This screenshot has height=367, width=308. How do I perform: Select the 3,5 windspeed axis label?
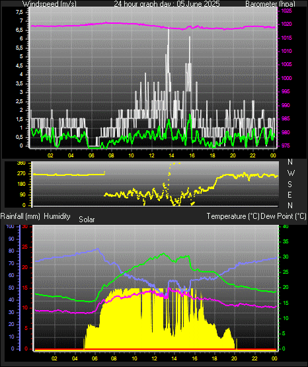pos(20,83)
